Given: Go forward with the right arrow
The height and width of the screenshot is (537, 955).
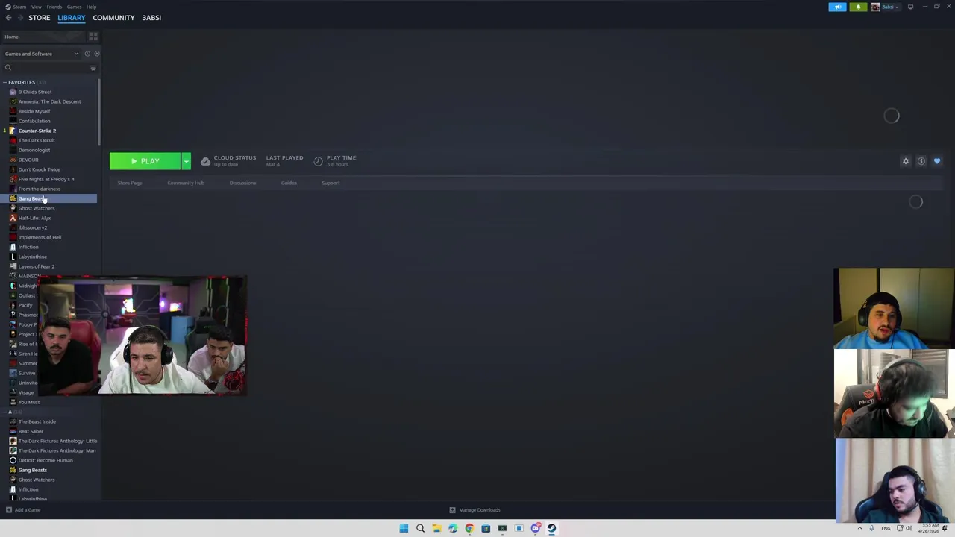Looking at the screenshot, I should coord(19,18).
